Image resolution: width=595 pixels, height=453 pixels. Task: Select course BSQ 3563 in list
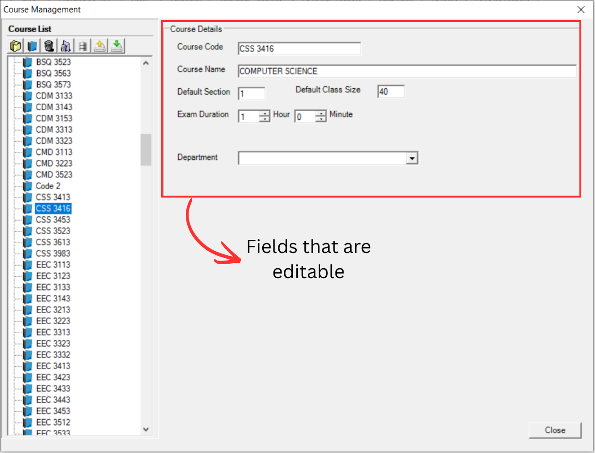click(53, 73)
